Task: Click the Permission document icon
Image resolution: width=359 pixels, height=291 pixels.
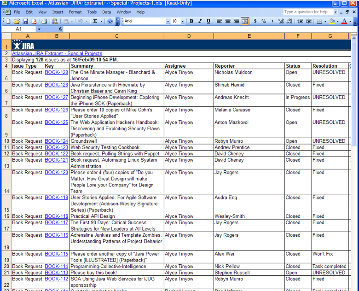Action: tap(34, 21)
